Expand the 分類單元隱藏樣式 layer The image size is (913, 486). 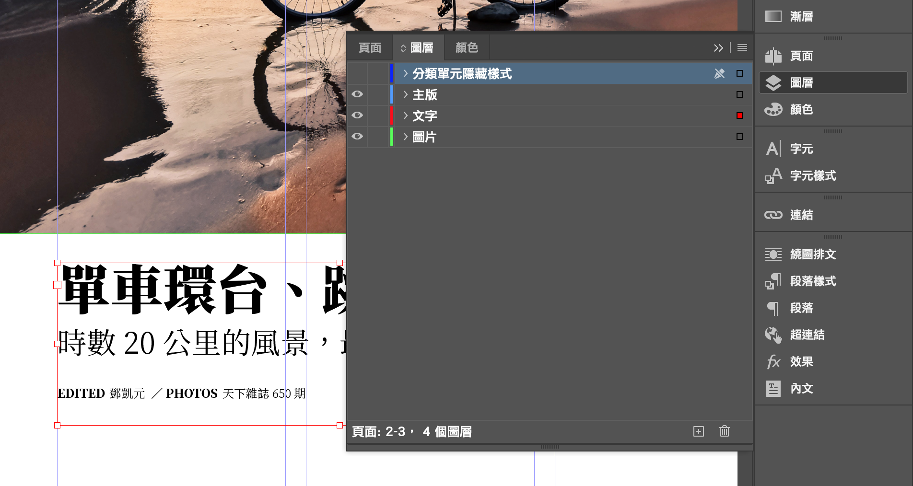pos(406,73)
